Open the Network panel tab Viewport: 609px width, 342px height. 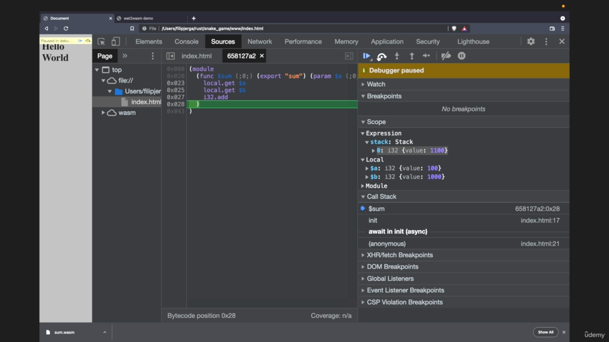tap(260, 42)
